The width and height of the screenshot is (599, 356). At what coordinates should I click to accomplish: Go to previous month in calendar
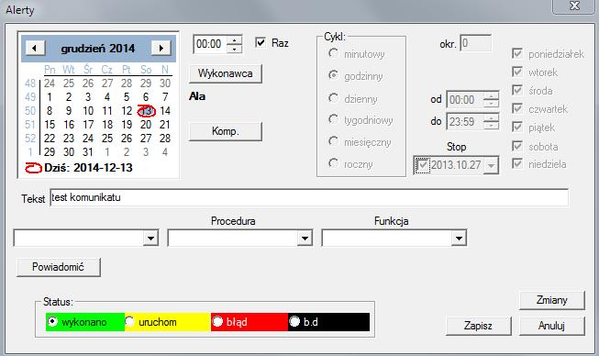[x=35, y=48]
